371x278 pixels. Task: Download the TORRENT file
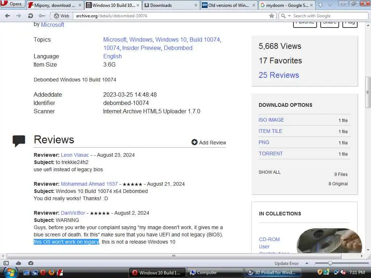point(271,153)
